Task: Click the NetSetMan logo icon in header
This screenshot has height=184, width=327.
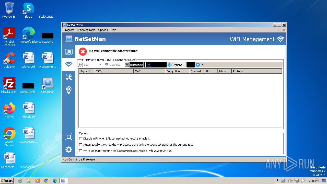Action: pos(69,39)
